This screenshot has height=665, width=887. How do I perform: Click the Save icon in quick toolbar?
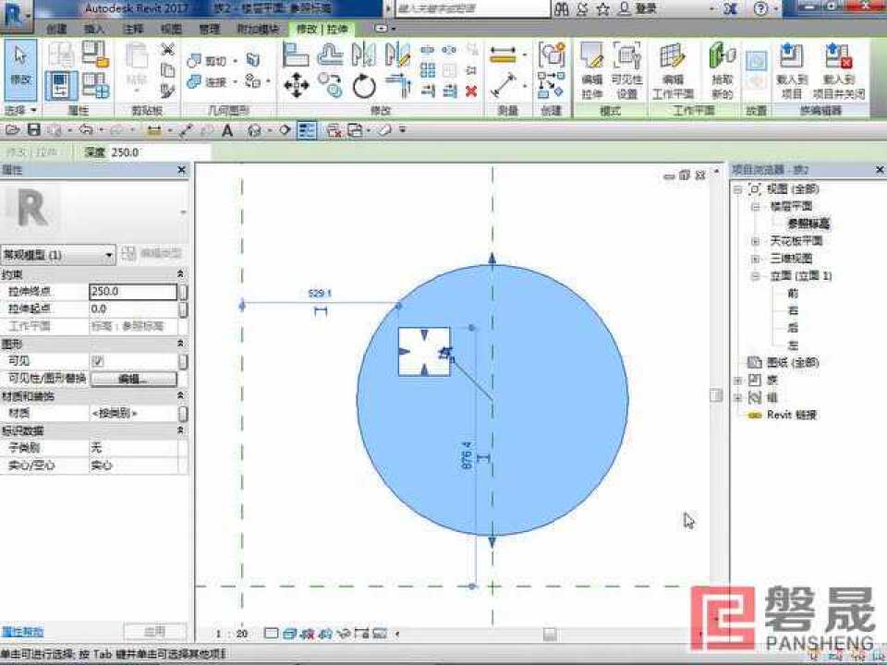(x=34, y=130)
